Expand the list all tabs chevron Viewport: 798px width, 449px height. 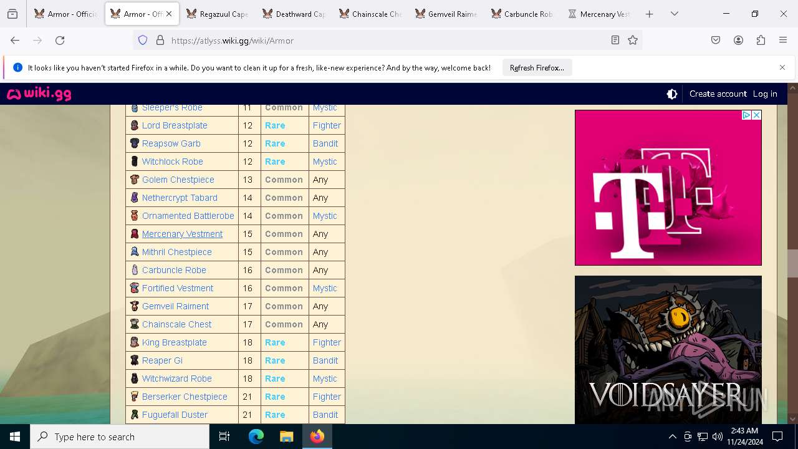point(674,14)
